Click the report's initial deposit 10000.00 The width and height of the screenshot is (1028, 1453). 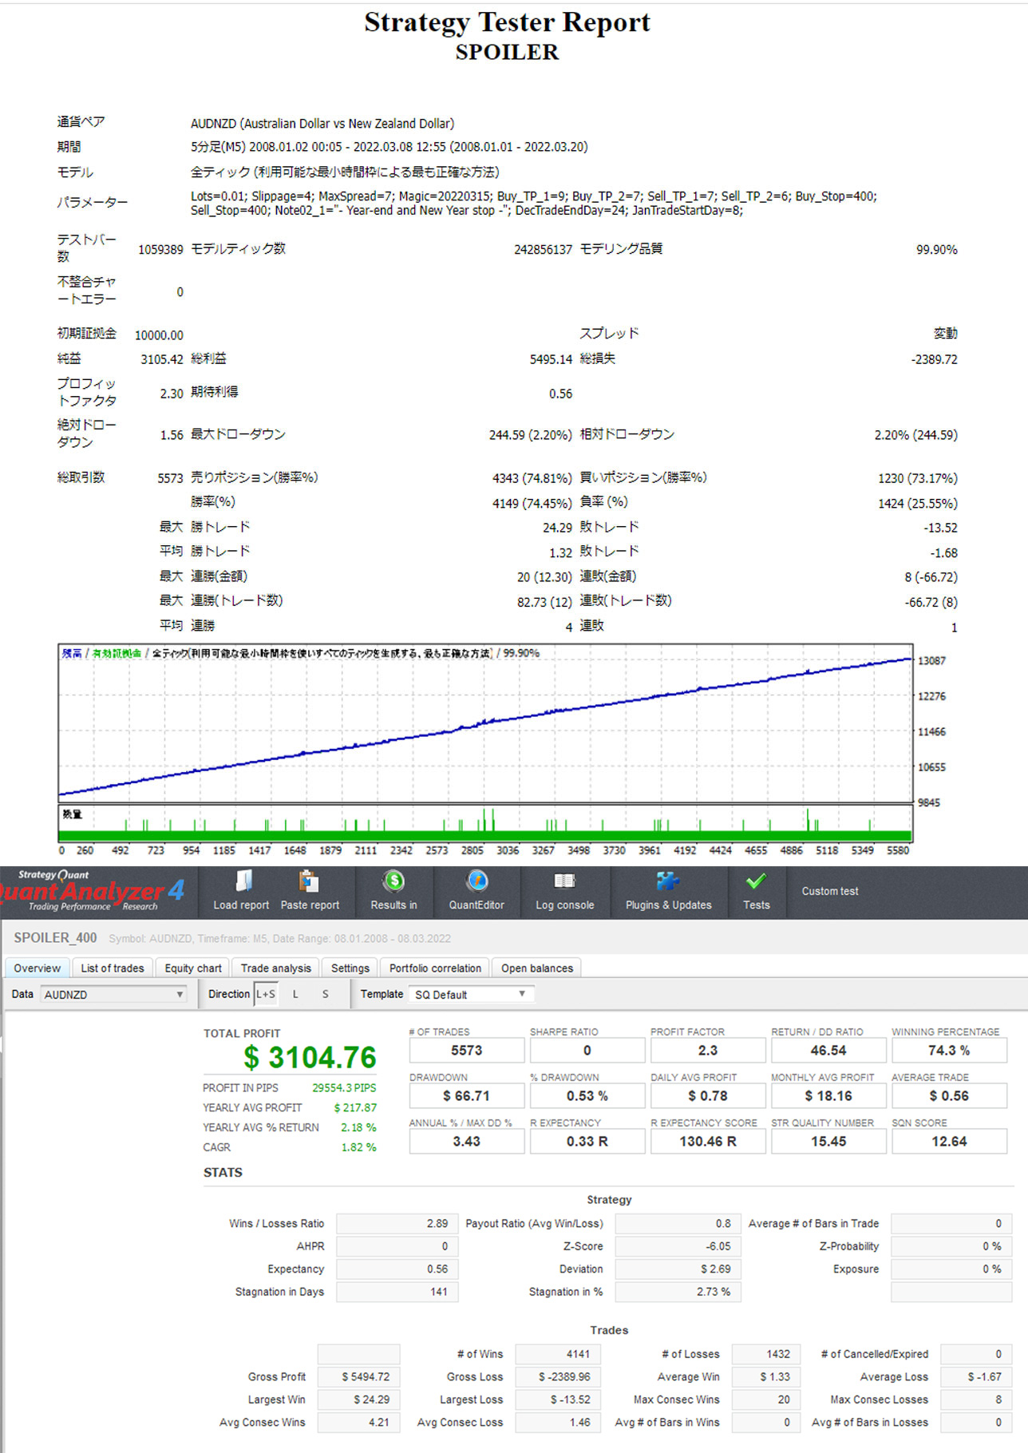[159, 335]
